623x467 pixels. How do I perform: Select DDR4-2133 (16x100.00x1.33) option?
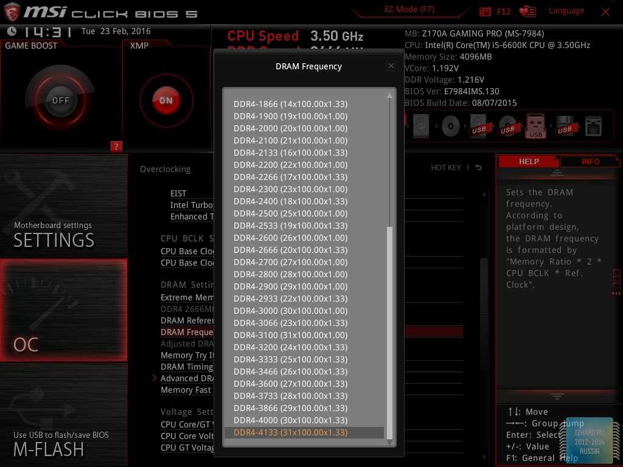pos(290,153)
